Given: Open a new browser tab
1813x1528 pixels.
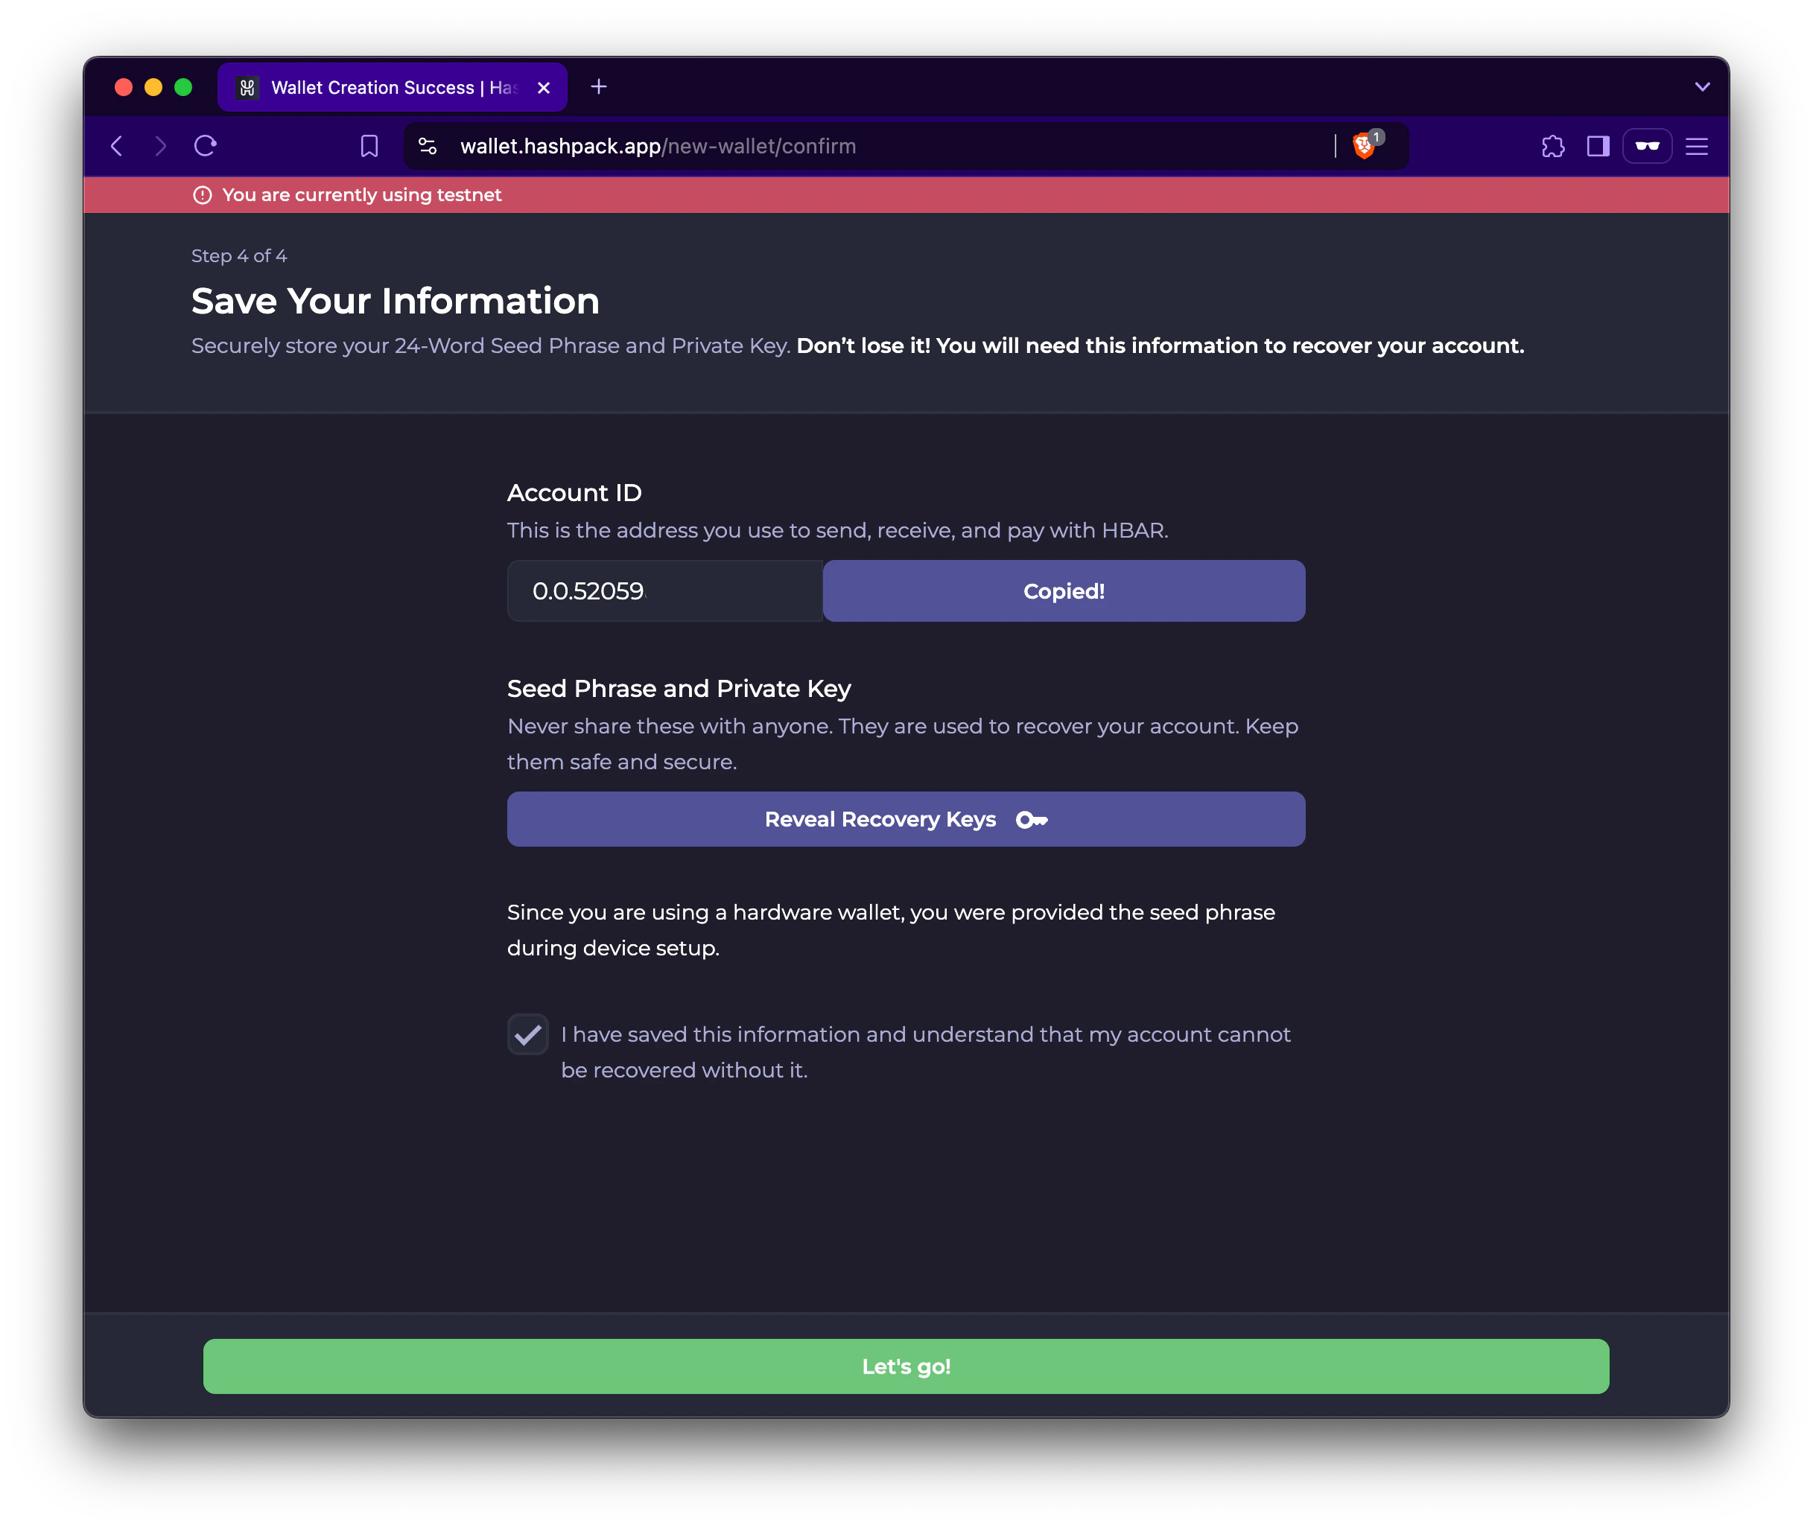Looking at the screenshot, I should coord(599,86).
